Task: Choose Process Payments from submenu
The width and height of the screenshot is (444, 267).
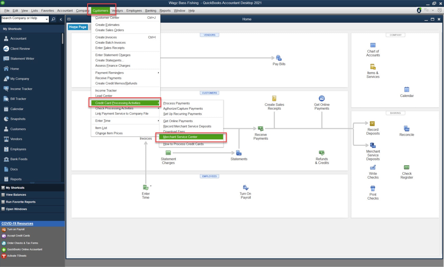Action: click(x=191, y=103)
